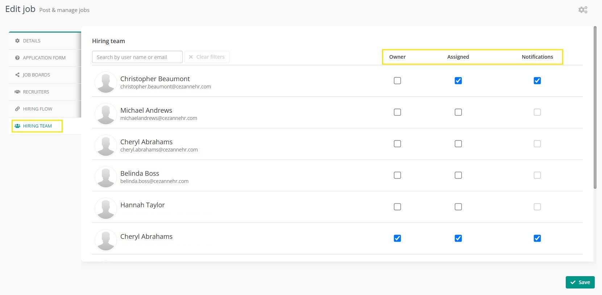
Task: Make Christopher Beaumont the Owner
Action: point(397,81)
